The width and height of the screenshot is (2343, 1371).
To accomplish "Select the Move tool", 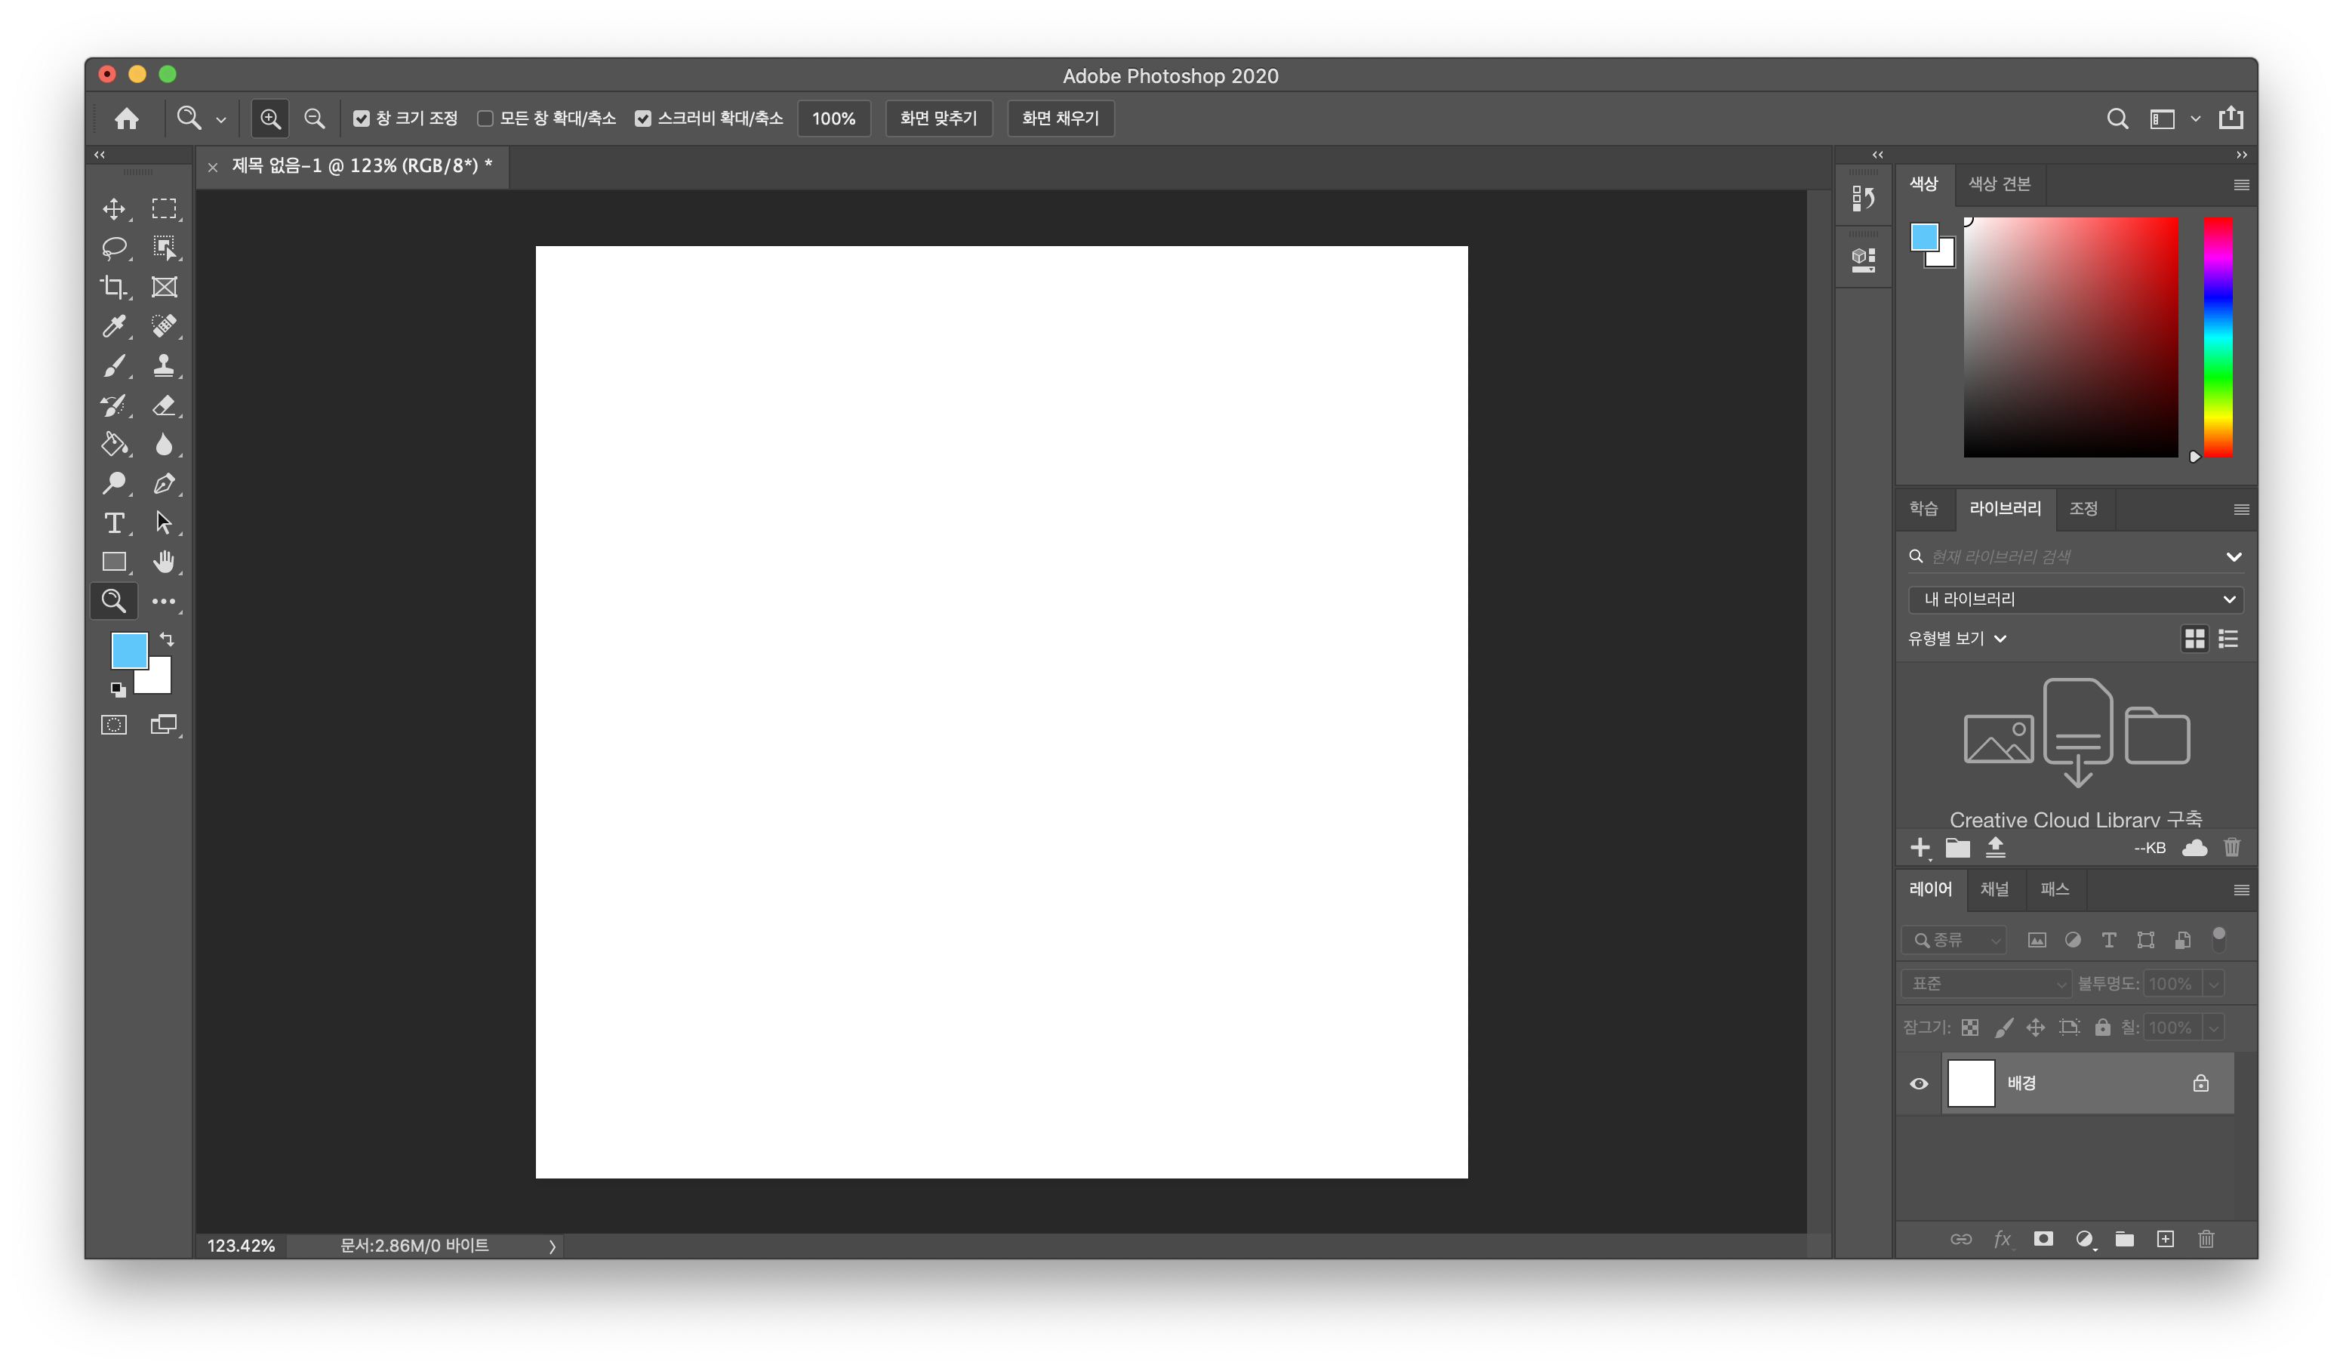I will (x=113, y=208).
